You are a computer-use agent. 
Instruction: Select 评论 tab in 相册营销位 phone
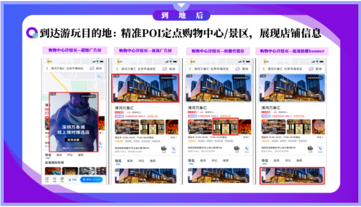pyautogui.click(x=214, y=161)
